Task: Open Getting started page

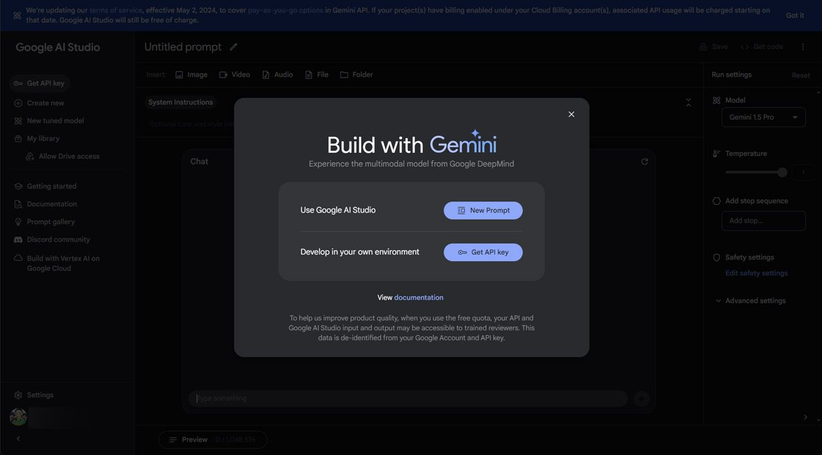Action: [x=45, y=187]
